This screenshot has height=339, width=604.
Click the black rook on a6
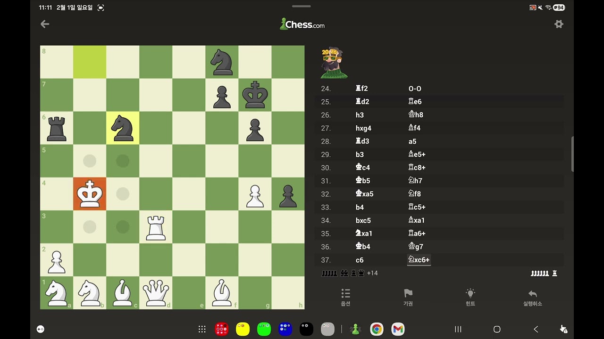[57, 128]
